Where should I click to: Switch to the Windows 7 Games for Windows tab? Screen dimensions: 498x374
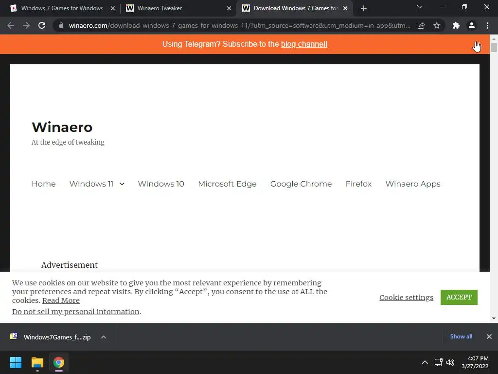(x=62, y=8)
